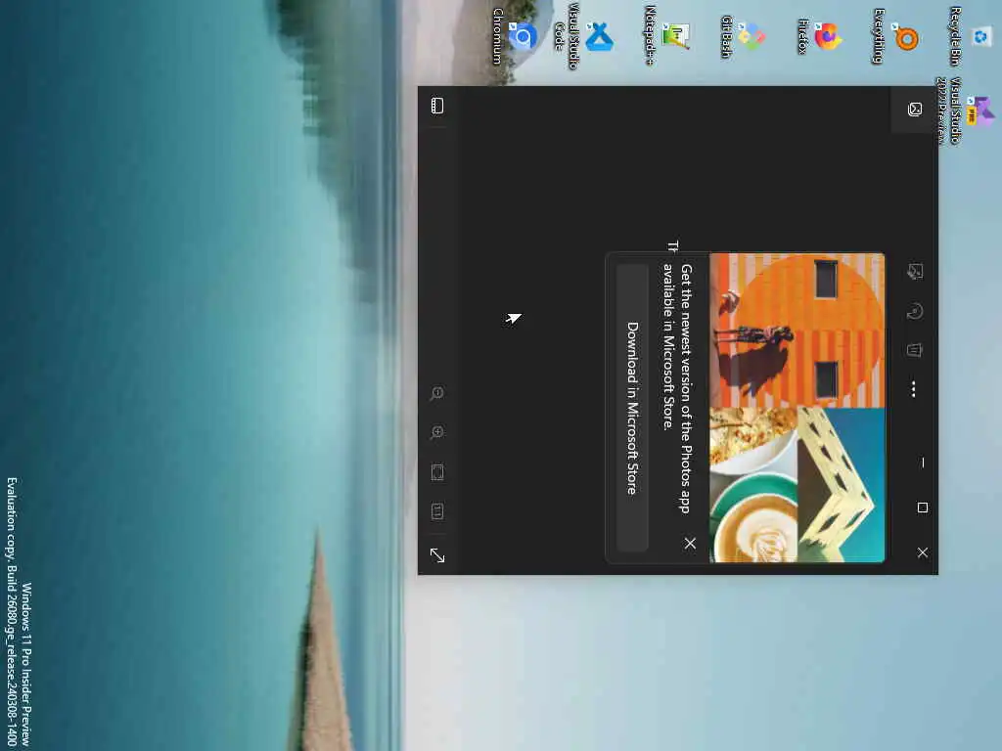This screenshot has height=751, width=1002.
Task: Close the Photos window
Action: (x=922, y=552)
